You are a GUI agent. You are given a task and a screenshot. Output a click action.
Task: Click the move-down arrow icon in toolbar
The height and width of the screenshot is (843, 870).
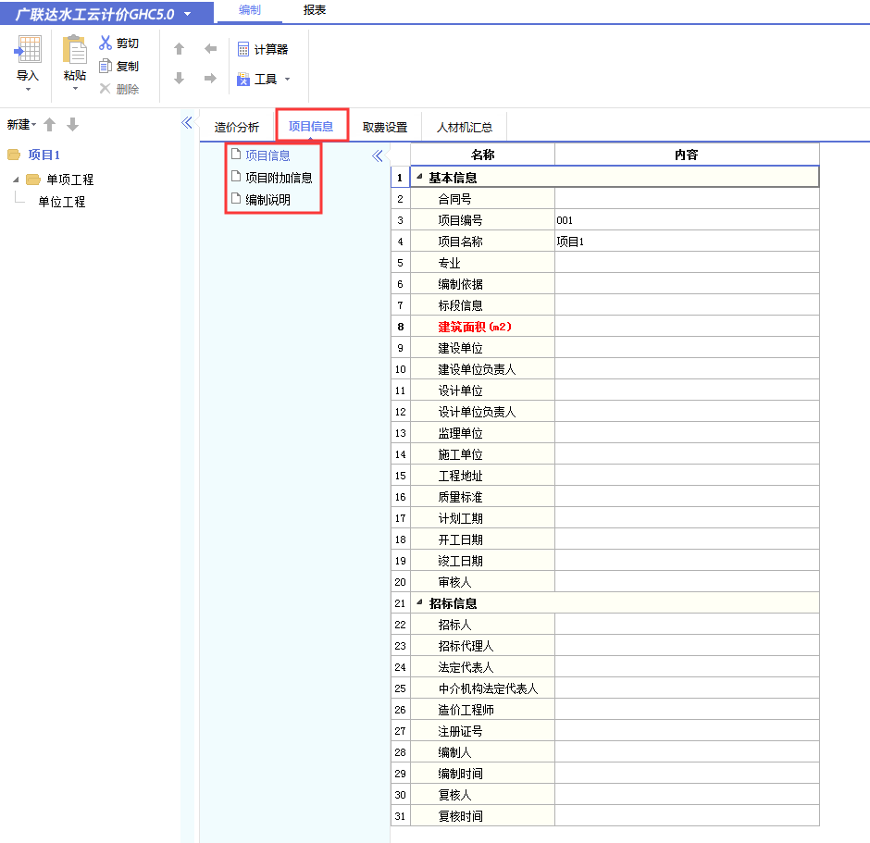pyautogui.click(x=178, y=79)
